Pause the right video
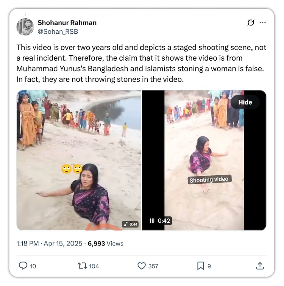The width and height of the screenshot is (284, 286). click(152, 221)
